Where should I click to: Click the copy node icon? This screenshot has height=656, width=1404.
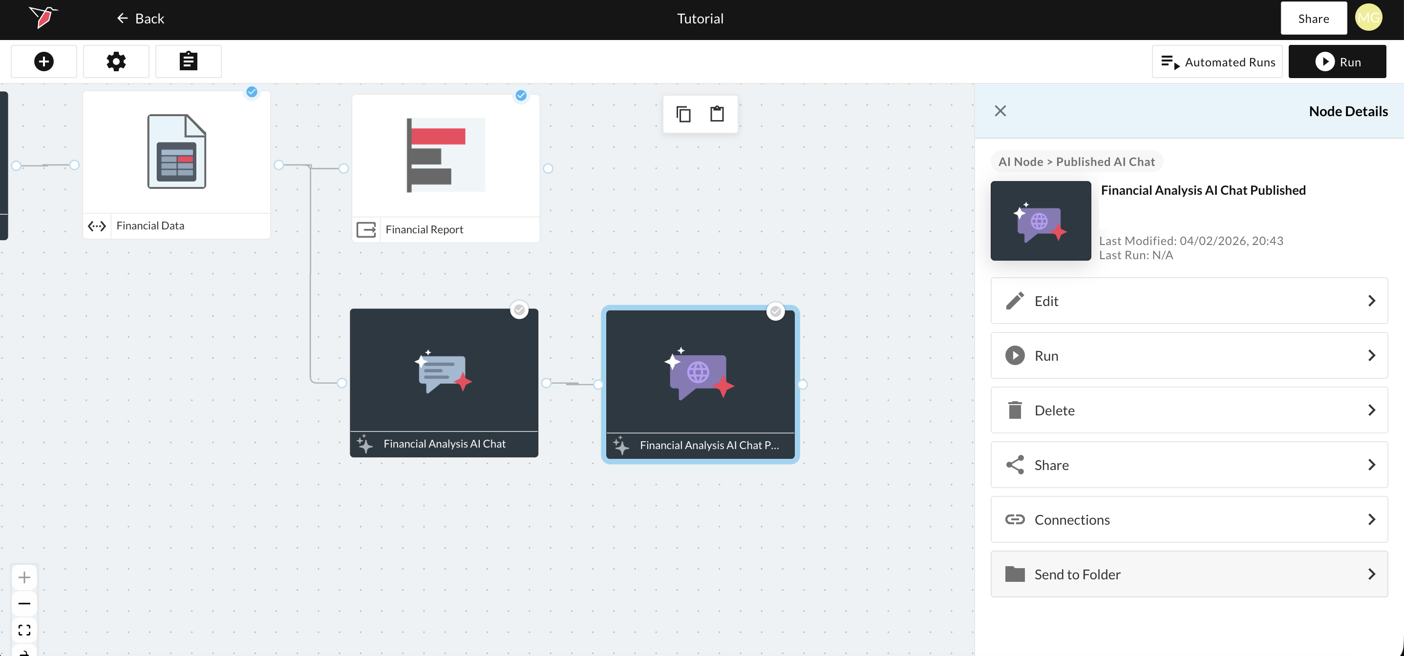click(683, 114)
